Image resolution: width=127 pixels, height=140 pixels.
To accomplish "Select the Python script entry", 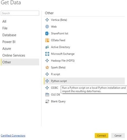I will pos(84,81).
